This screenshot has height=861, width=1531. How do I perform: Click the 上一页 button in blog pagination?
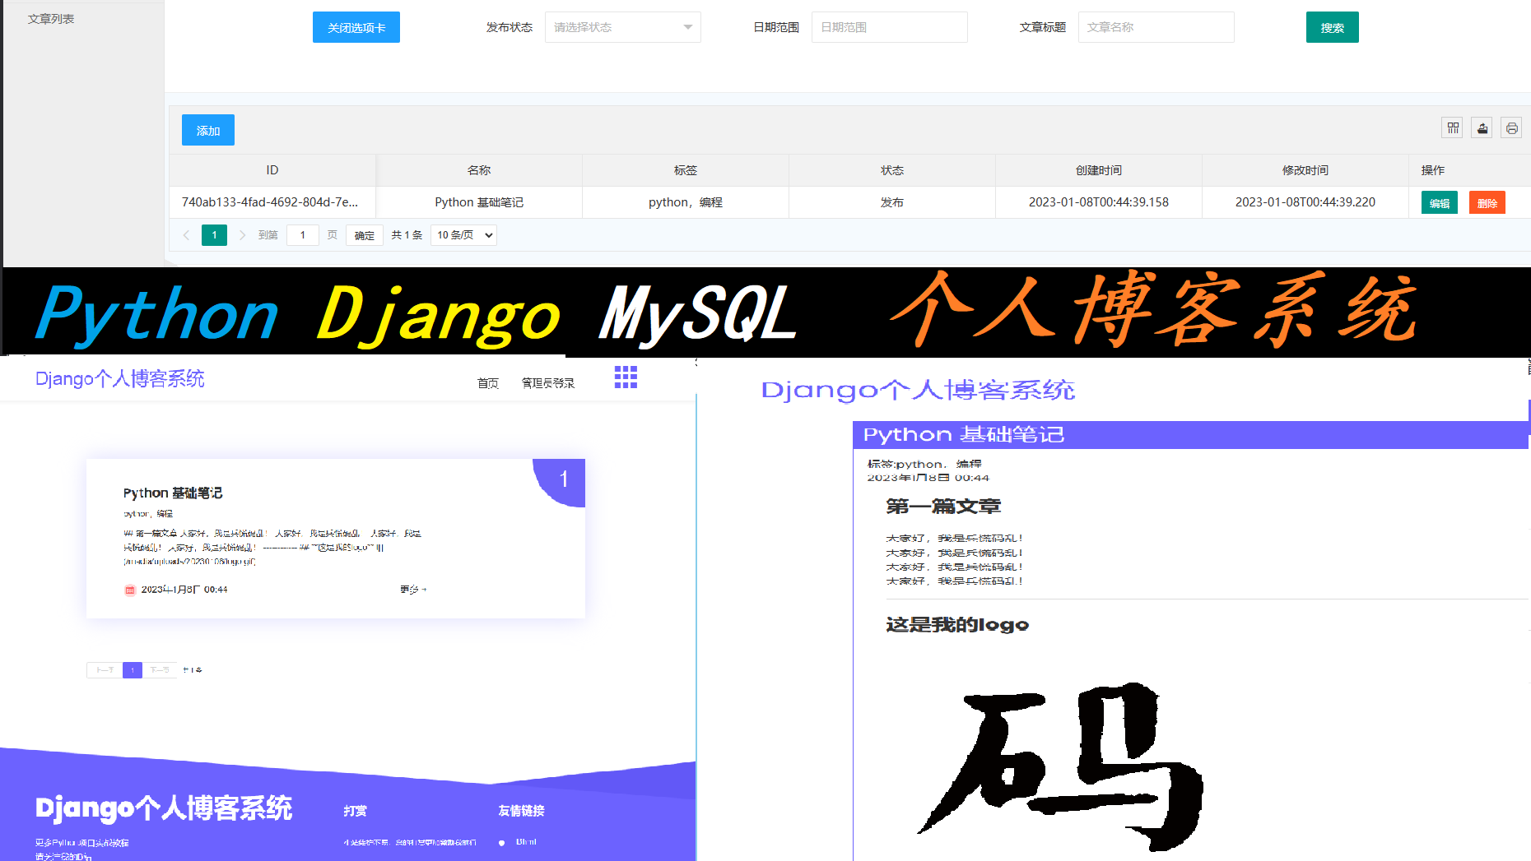pyautogui.click(x=105, y=670)
